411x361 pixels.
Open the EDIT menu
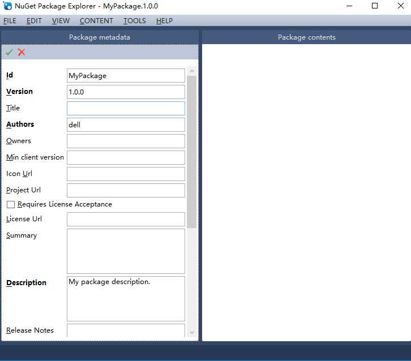point(34,21)
